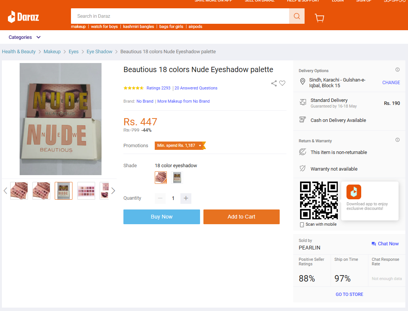Expand the Categories dropdown
The image size is (408, 311).
(25, 37)
